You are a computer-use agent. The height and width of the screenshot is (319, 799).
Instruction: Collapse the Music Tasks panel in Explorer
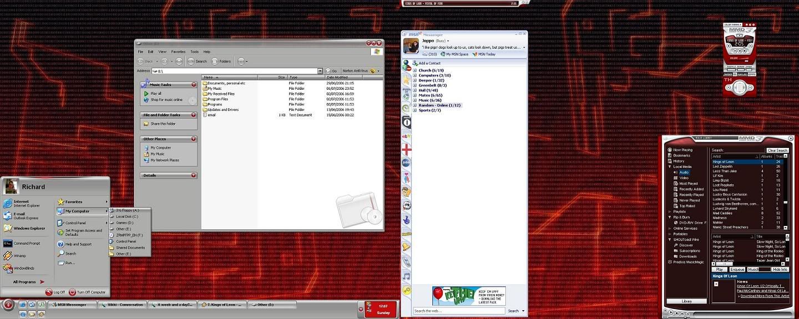pos(194,85)
